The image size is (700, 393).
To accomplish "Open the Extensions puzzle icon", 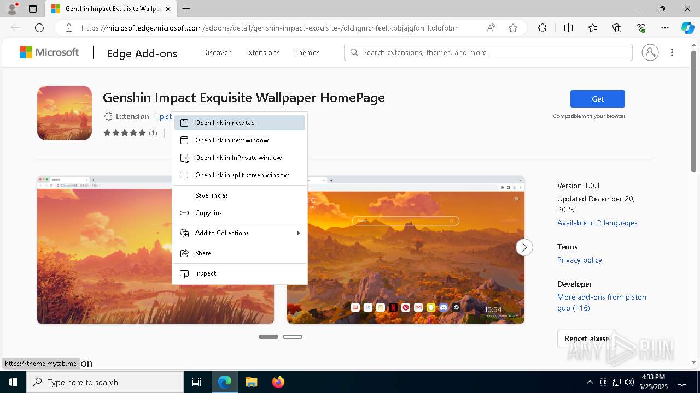I will tap(542, 28).
